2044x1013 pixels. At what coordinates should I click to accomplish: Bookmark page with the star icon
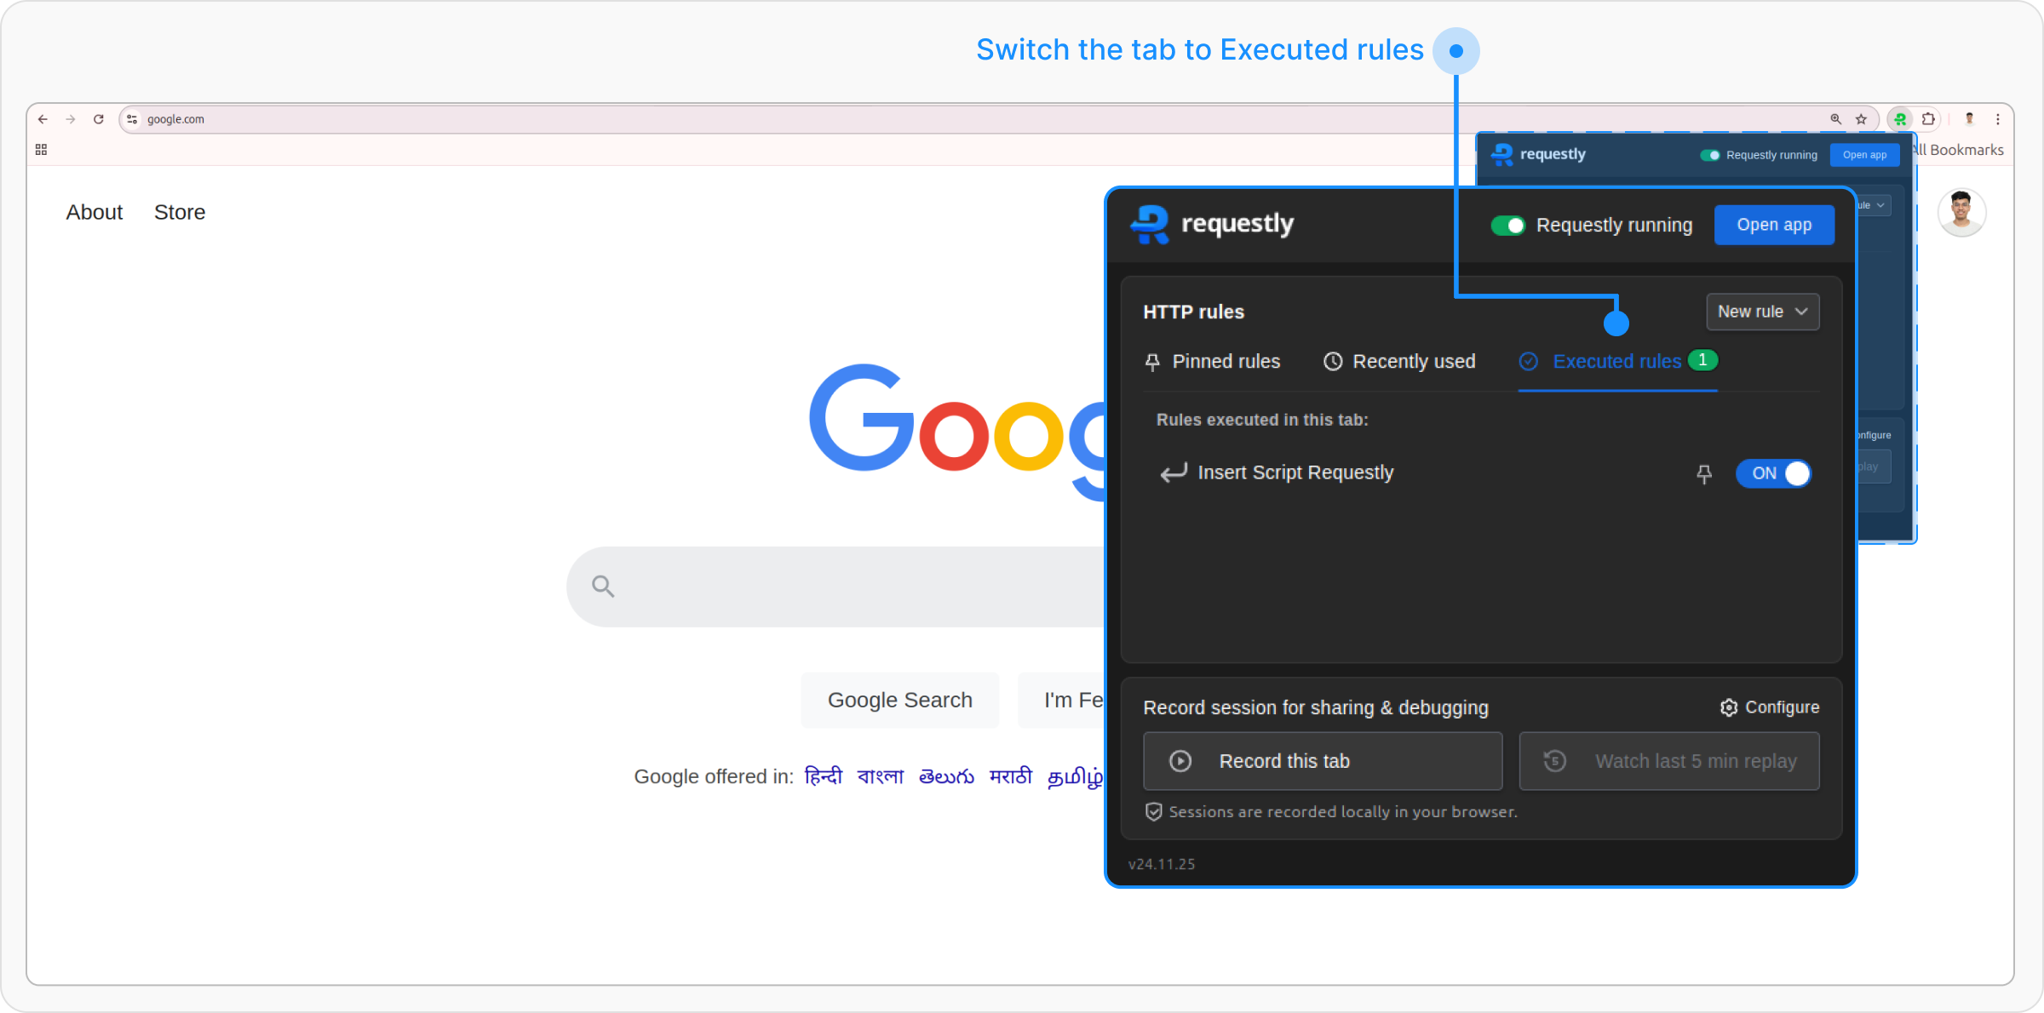click(1862, 119)
